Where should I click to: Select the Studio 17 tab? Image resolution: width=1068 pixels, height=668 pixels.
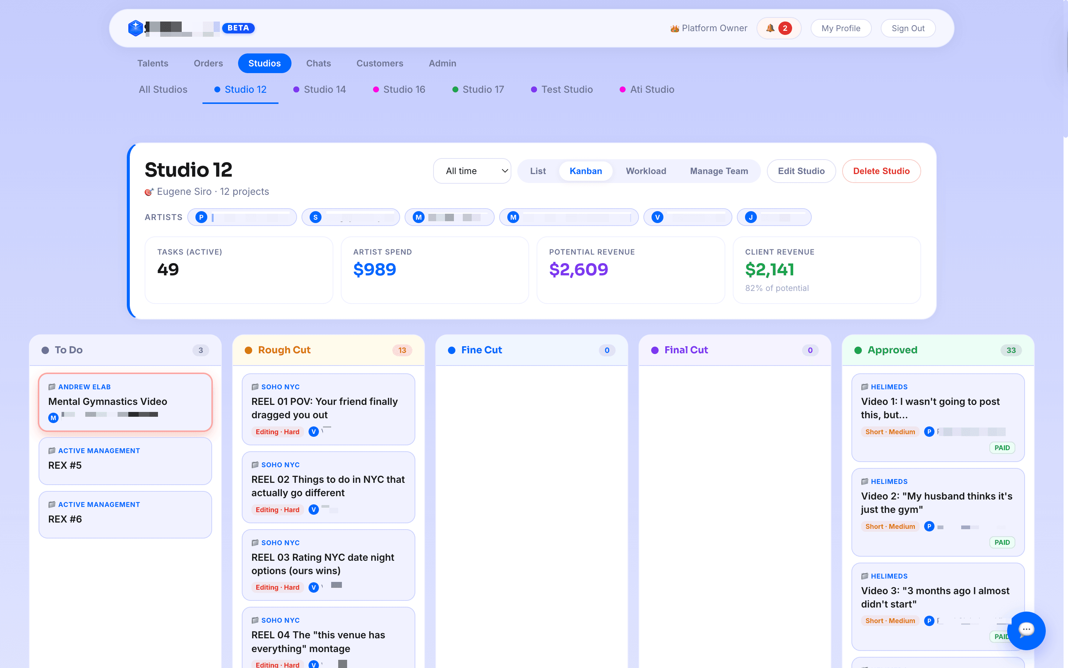tap(478, 89)
